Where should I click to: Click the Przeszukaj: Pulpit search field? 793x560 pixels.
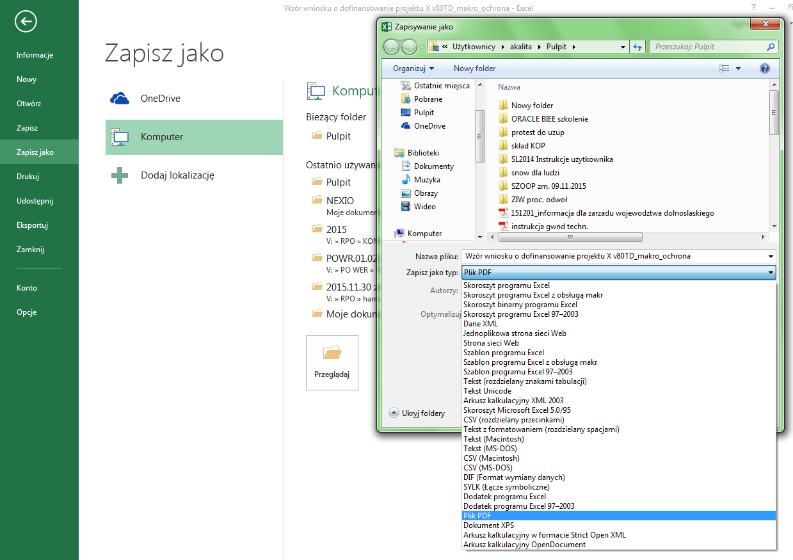[x=707, y=47]
